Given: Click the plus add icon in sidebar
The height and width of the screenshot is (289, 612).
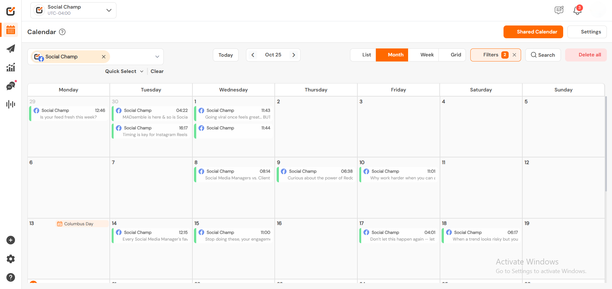Looking at the screenshot, I should tap(11, 240).
